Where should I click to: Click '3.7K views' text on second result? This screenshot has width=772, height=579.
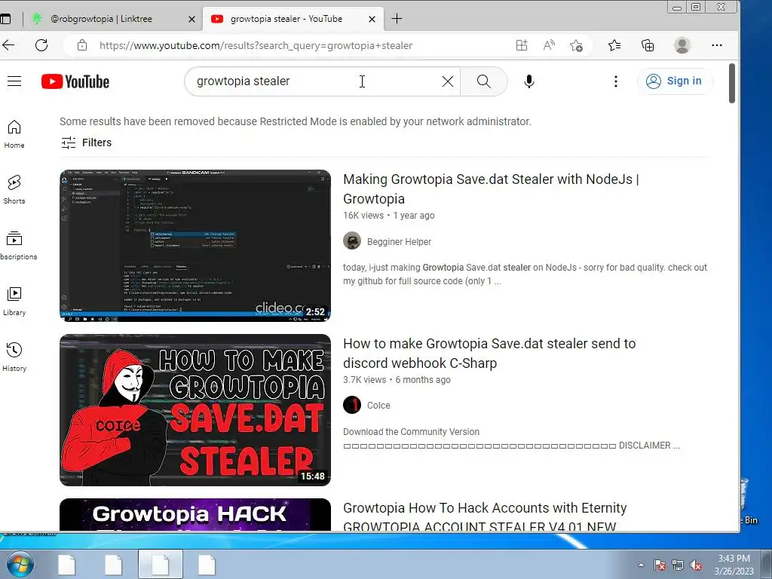click(x=364, y=380)
